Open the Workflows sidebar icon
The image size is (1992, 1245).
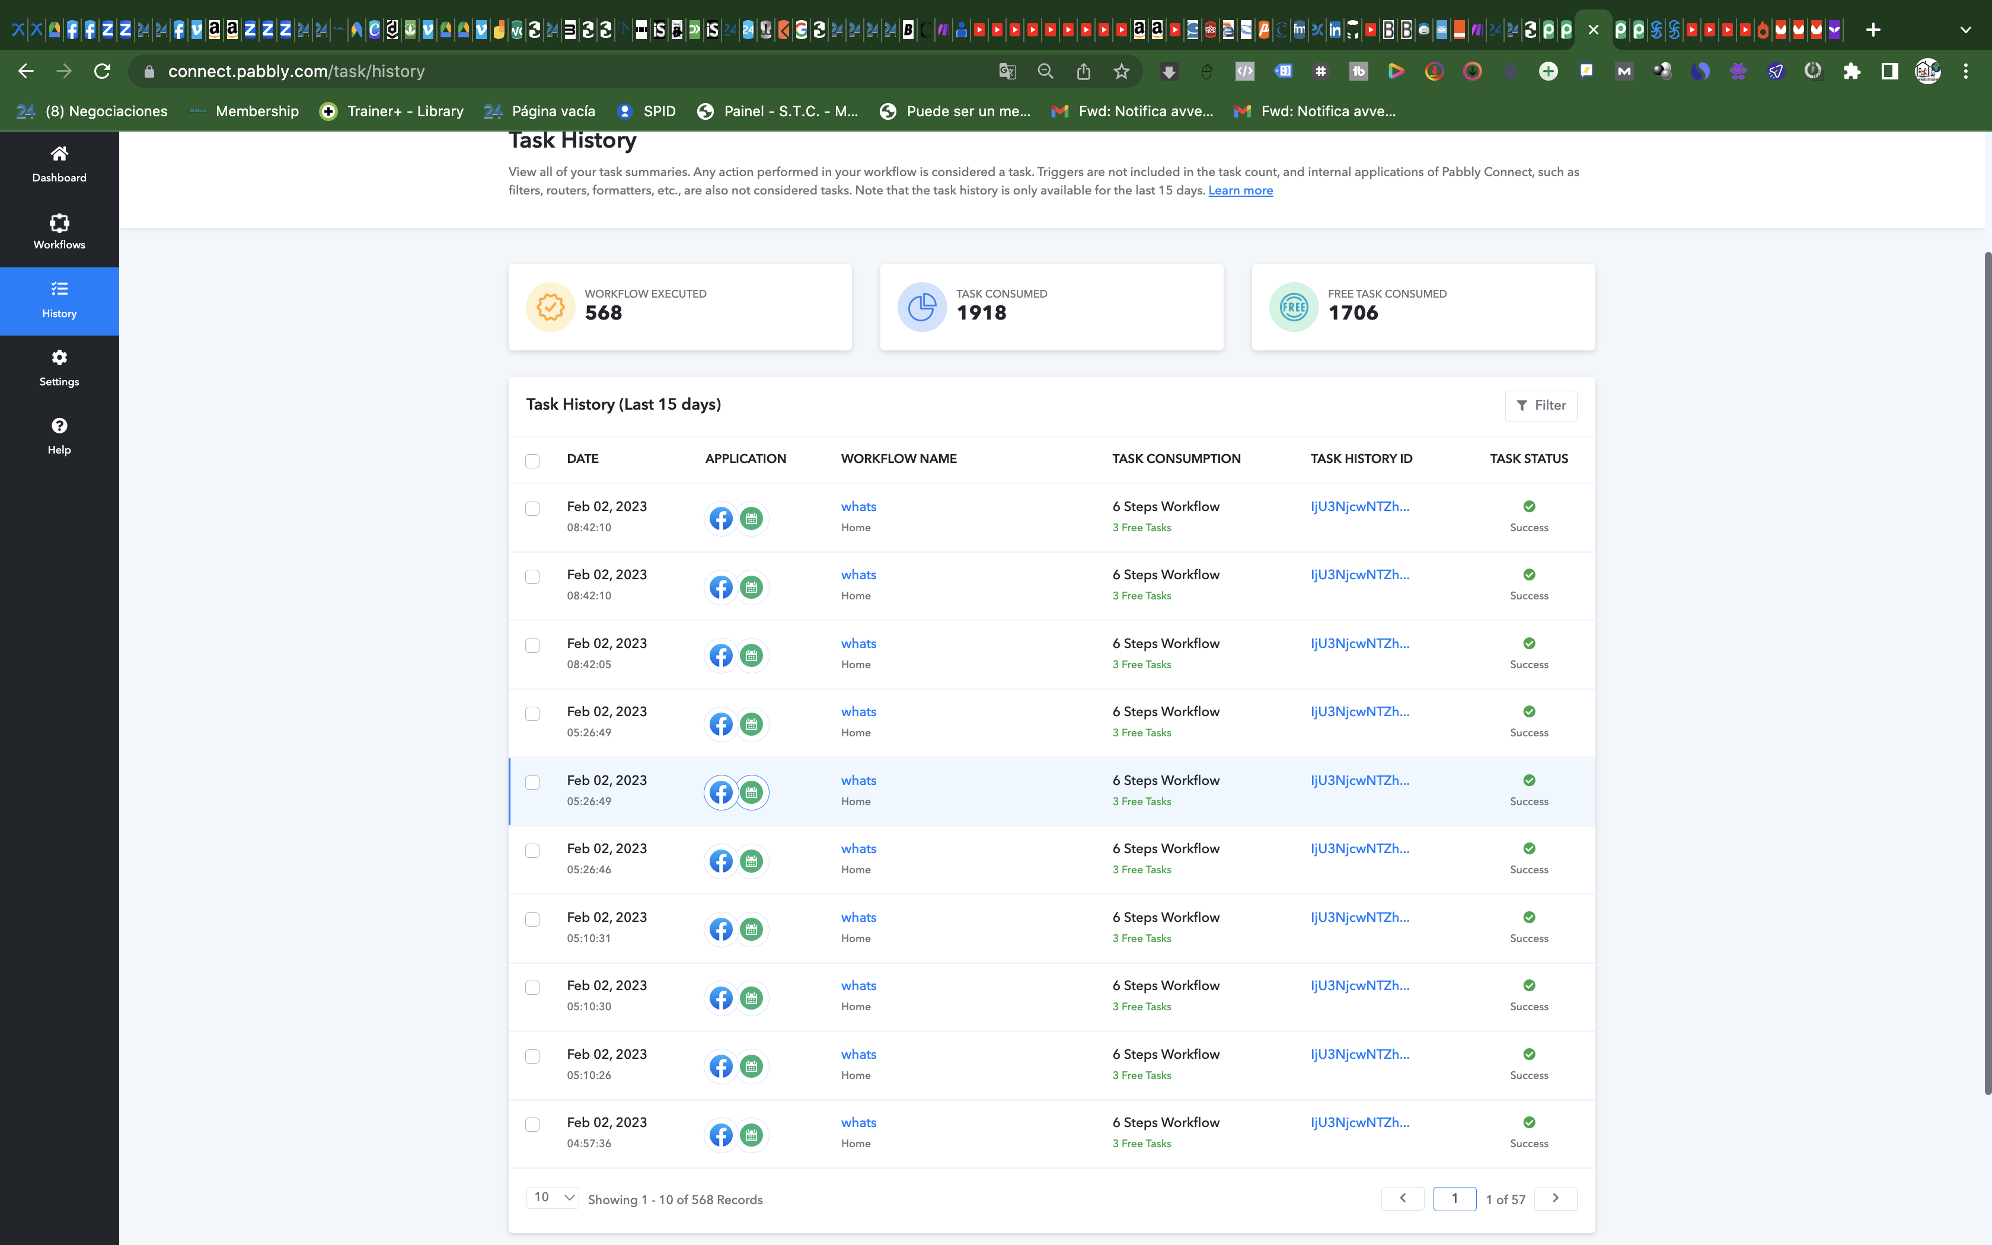[x=59, y=222]
